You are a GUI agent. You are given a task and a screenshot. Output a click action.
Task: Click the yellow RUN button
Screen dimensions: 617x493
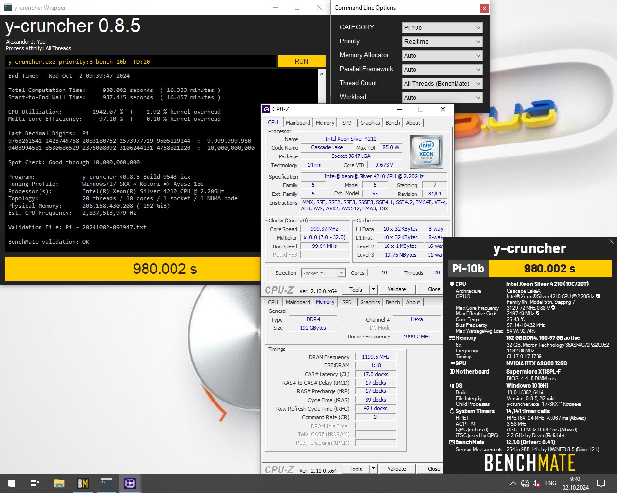coord(301,61)
